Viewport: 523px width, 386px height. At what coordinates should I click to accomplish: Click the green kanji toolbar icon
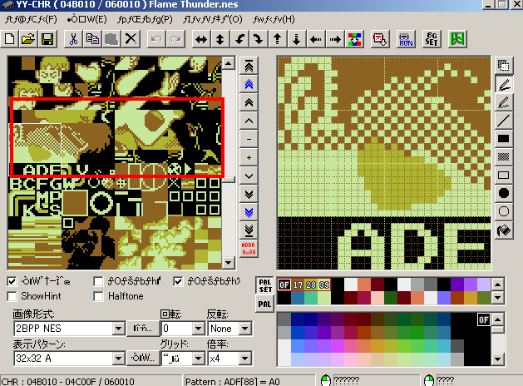click(457, 39)
